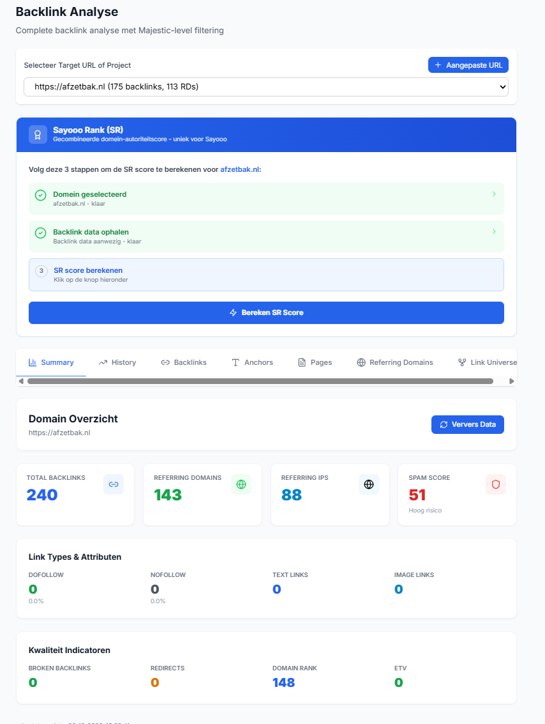
Task: Open the Referring Domains tab
Action: click(x=395, y=362)
